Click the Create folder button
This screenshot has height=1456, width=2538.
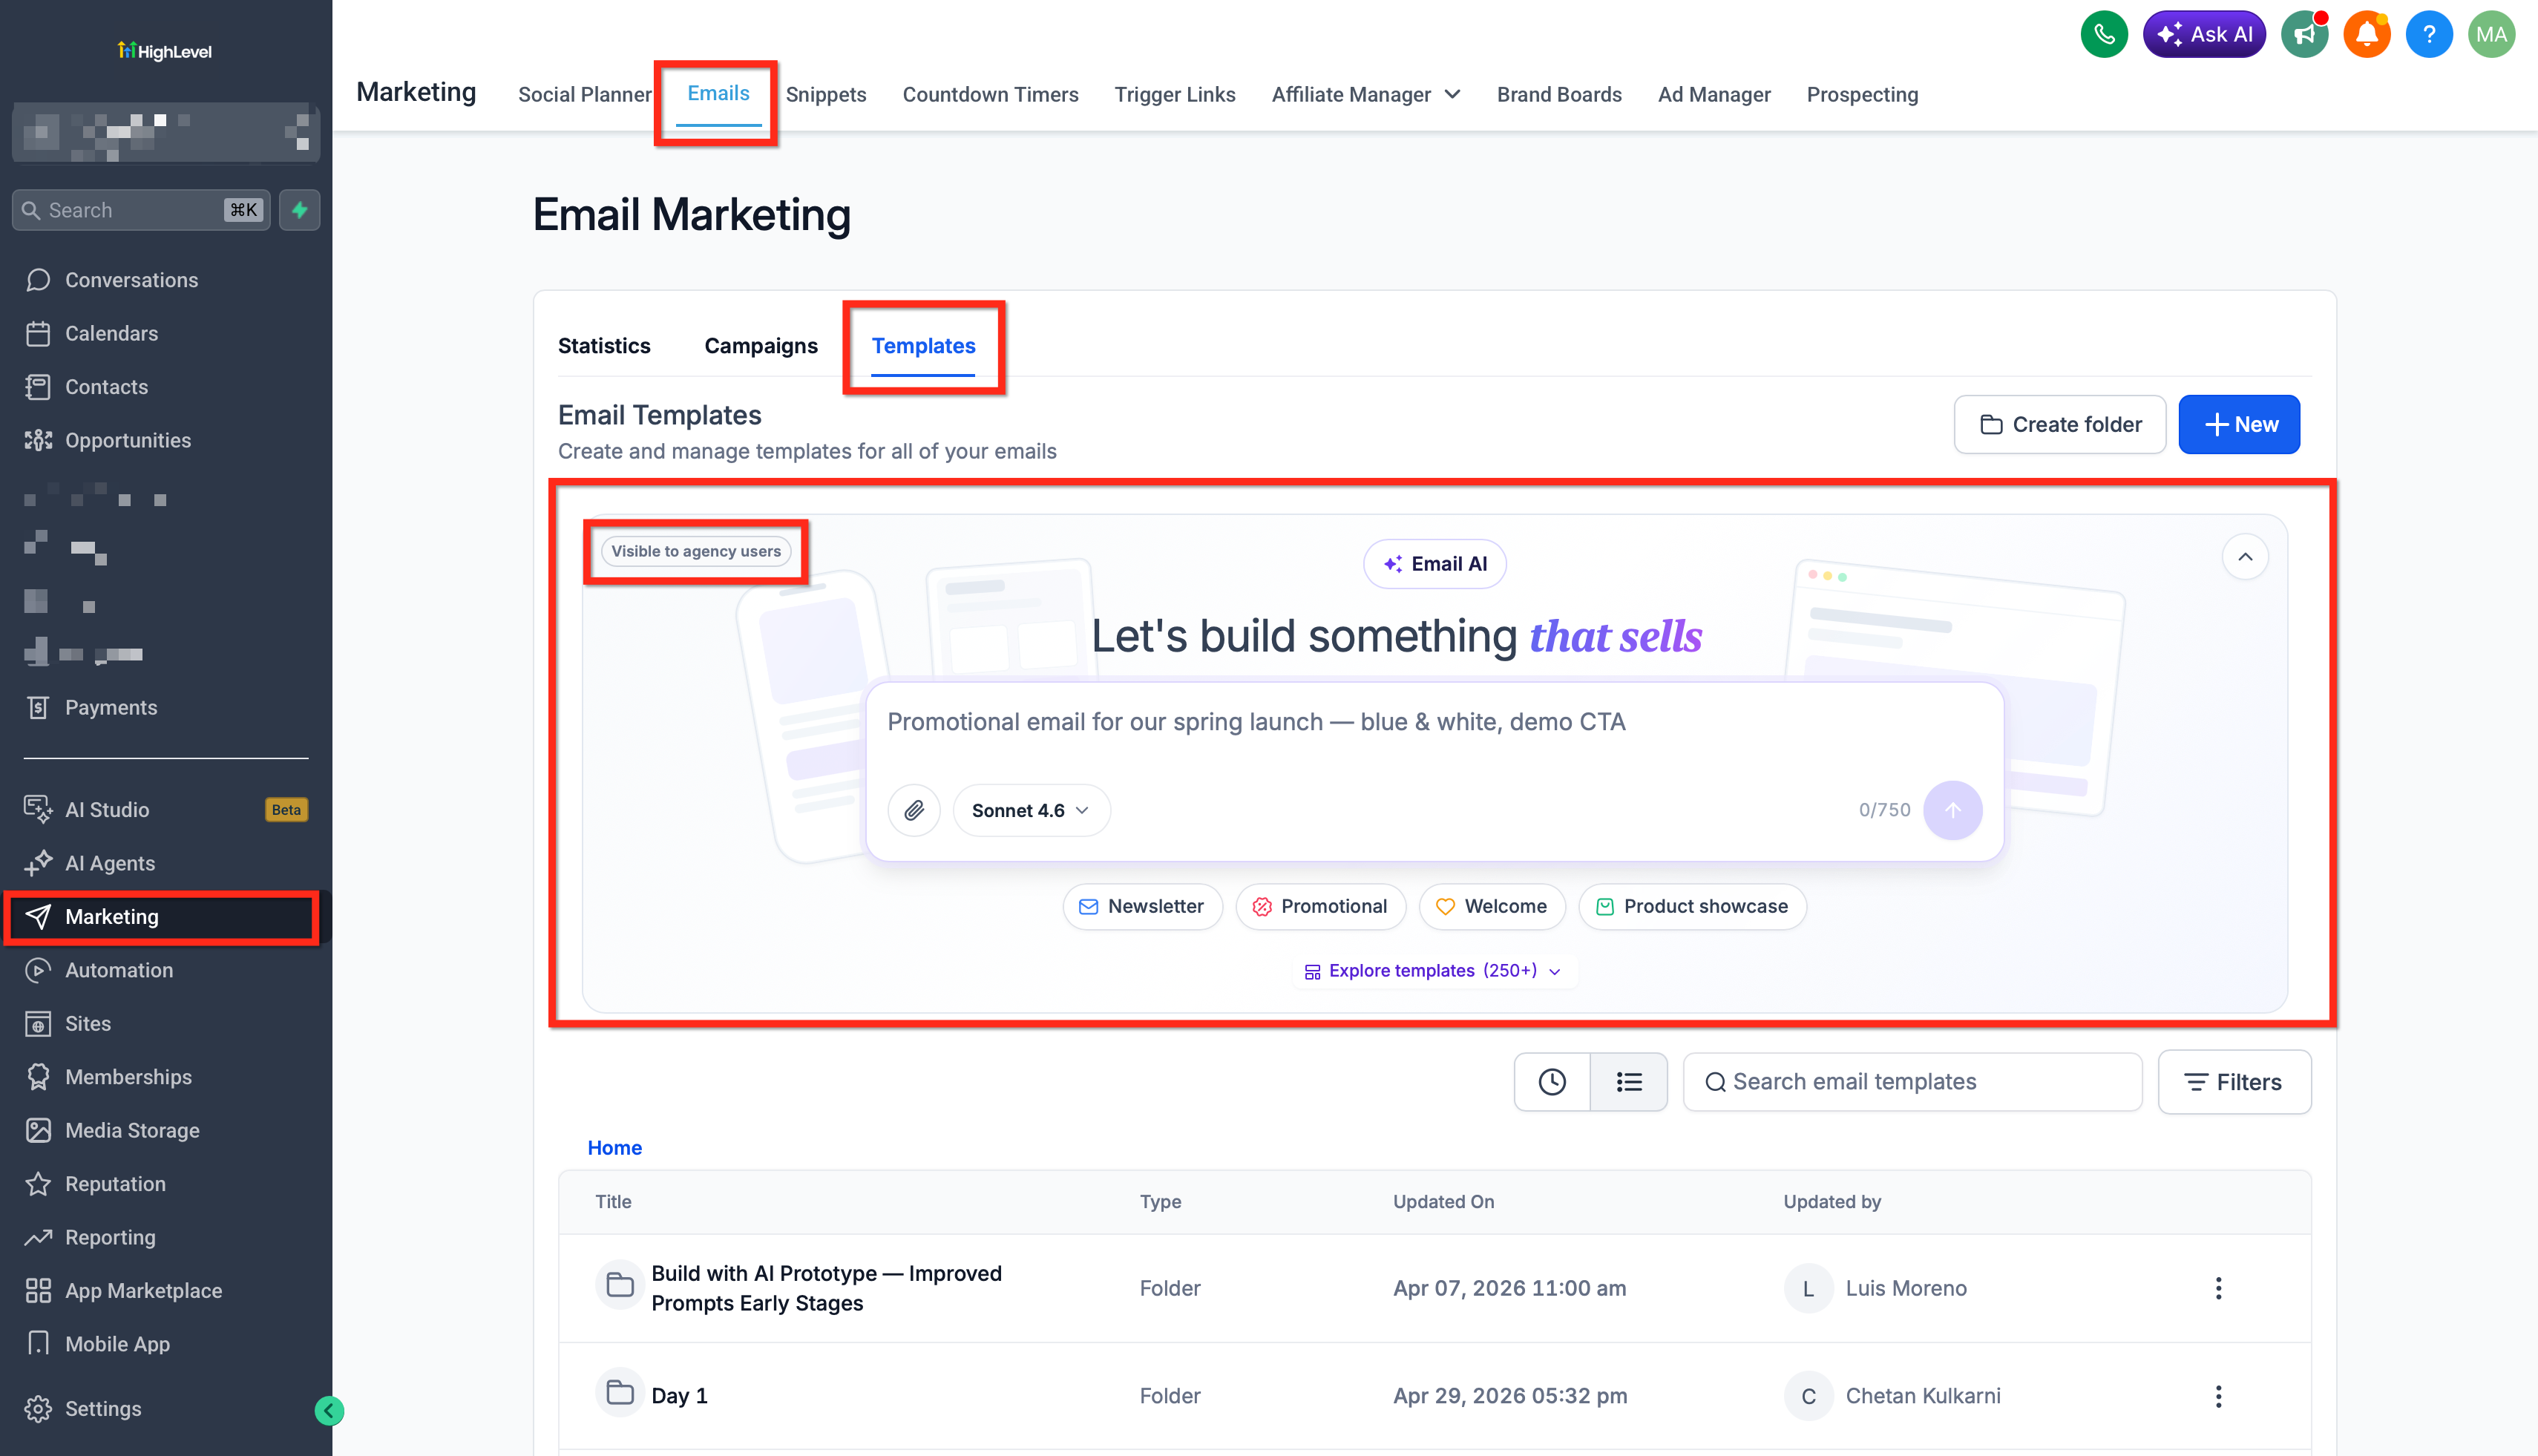point(2060,425)
